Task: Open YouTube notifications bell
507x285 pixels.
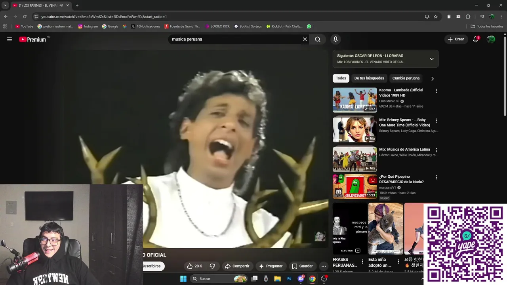Action: tap(476, 39)
